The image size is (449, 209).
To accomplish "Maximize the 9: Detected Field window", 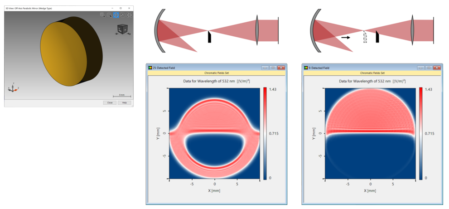I will click(429, 68).
